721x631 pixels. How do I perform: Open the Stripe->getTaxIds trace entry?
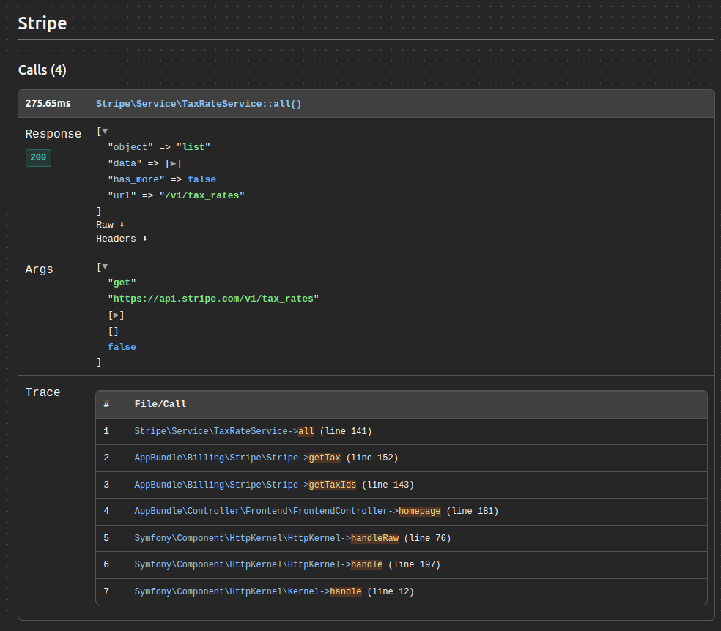(244, 485)
